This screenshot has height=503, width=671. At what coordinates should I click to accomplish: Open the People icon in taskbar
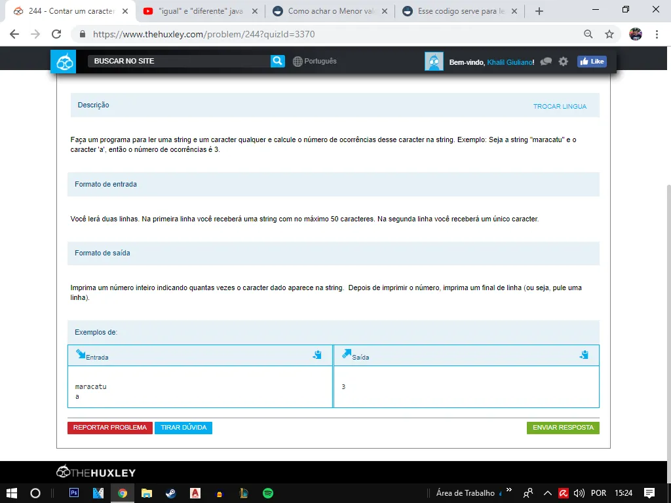pos(528,493)
